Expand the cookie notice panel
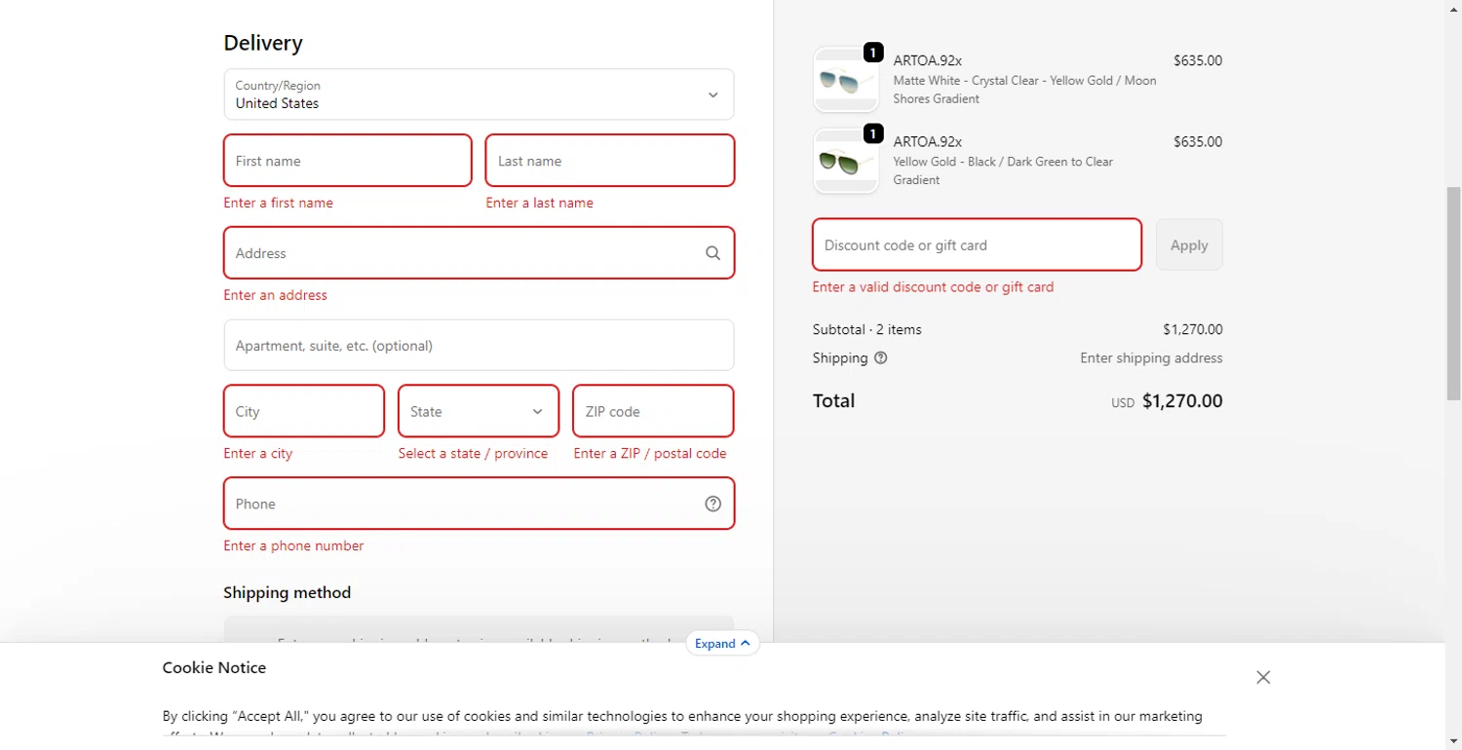 pos(722,643)
